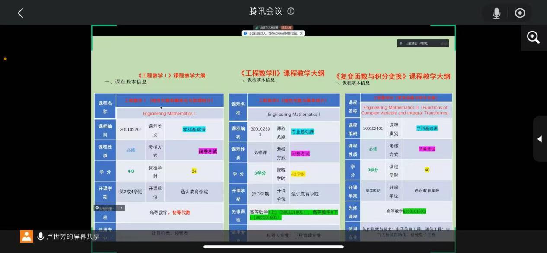Viewport: 547px width, 253px height.
Task: Click the cyan highlighted 学科基础课 in first table
Action: pos(194,129)
